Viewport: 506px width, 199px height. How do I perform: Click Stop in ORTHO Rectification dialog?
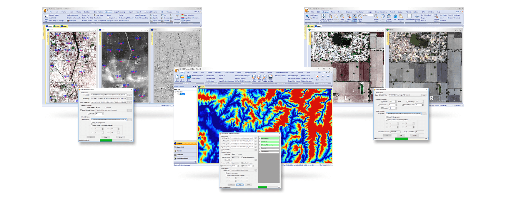point(106,137)
